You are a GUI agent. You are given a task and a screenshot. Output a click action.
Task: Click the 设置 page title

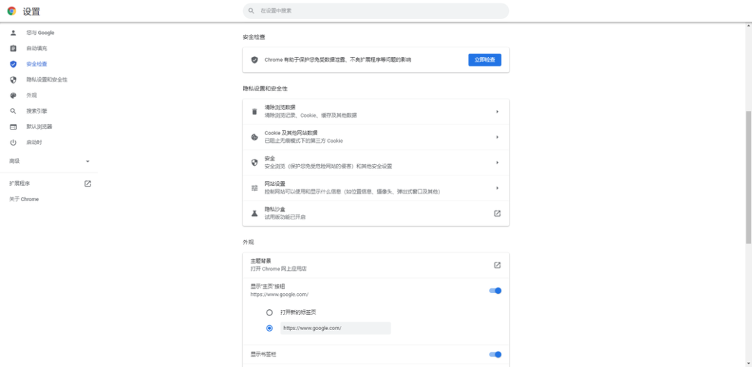tap(31, 12)
